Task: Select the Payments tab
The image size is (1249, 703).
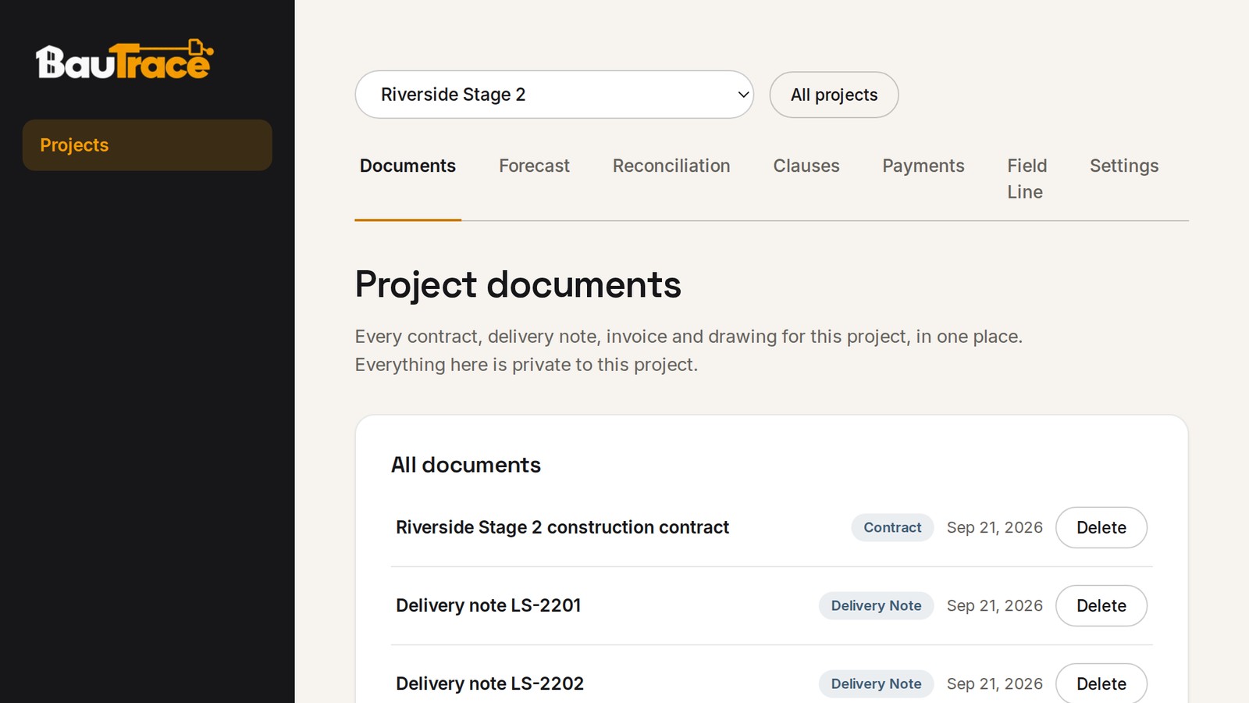Action: 923,166
